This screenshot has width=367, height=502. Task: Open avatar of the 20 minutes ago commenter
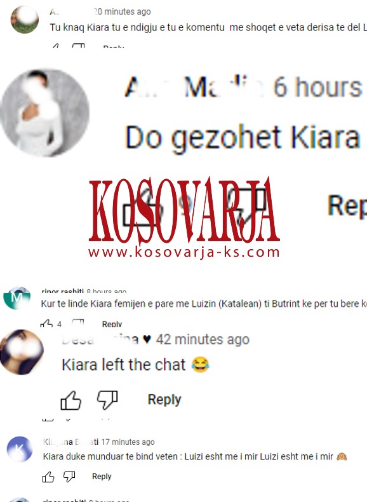tap(25, 19)
